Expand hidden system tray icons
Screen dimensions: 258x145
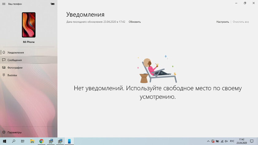pyautogui.click(x=208, y=141)
